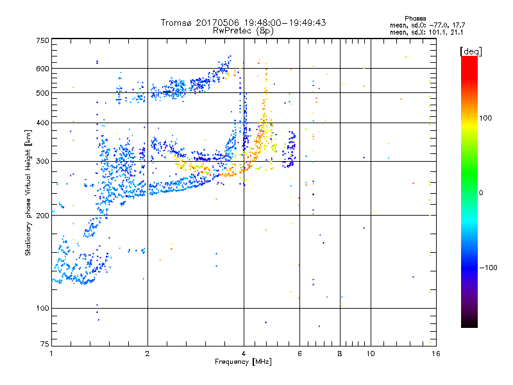The width and height of the screenshot is (513, 385).
Task: Click the y-axis tick label '300'
Action: [x=42, y=162]
